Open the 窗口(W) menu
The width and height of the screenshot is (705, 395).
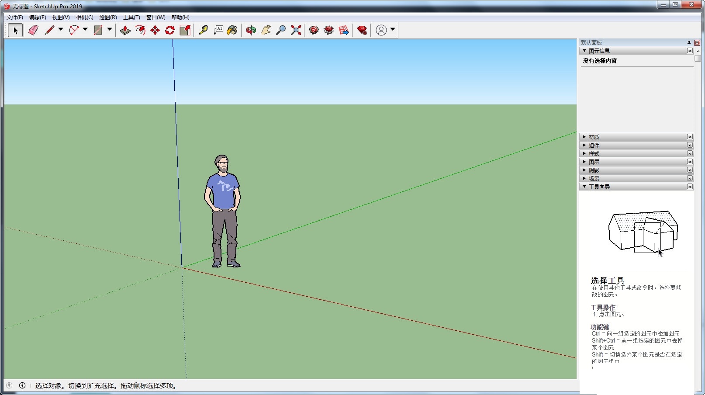click(155, 17)
